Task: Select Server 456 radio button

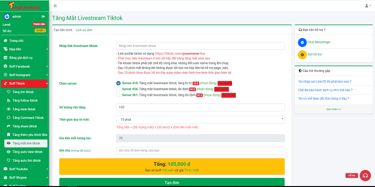Action: (119, 89)
